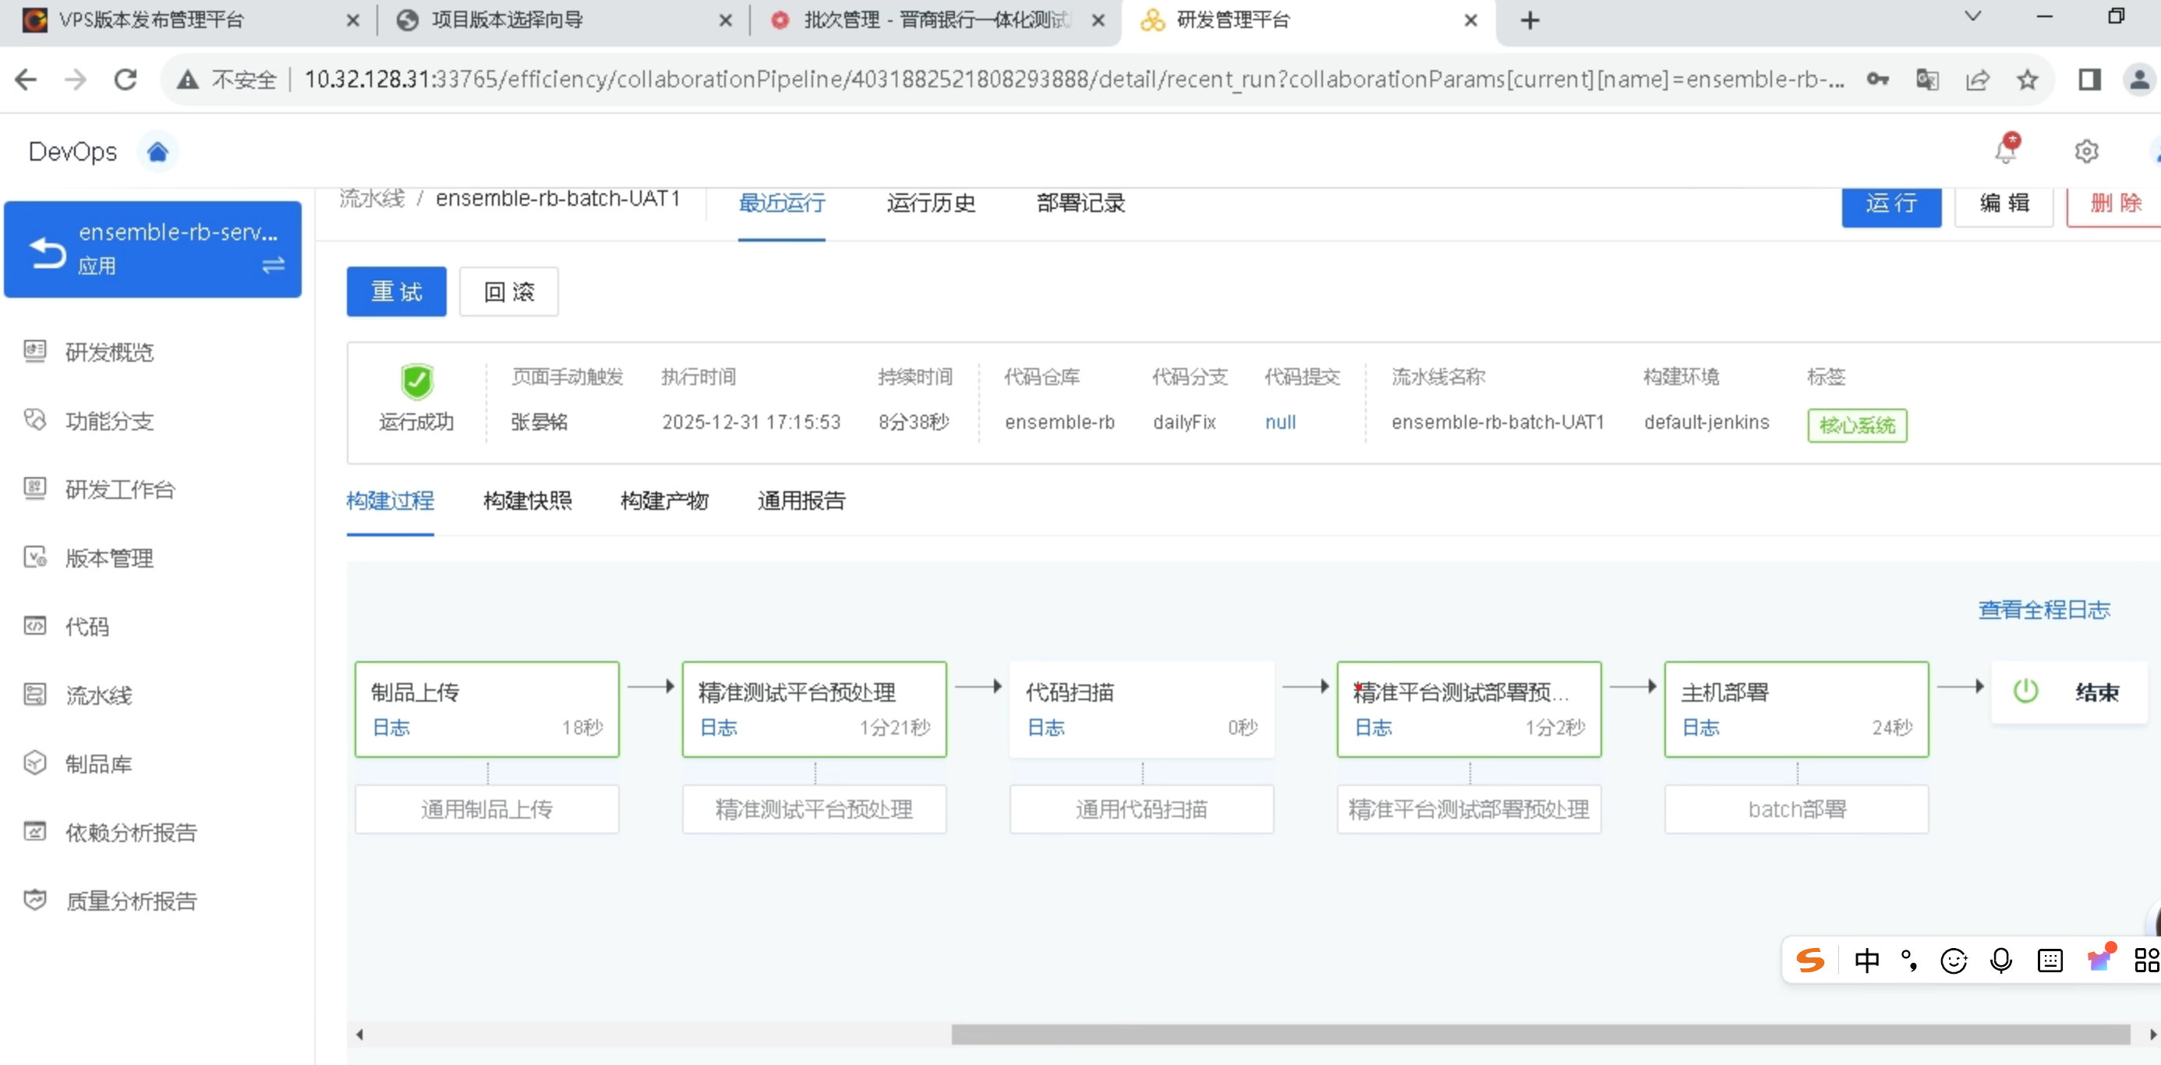Open 制品库 in the sidebar
Image resolution: width=2161 pixels, height=1065 pixels.
pyautogui.click(x=98, y=764)
